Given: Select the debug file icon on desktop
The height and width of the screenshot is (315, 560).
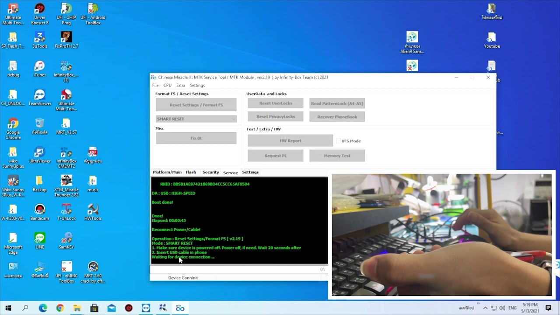Looking at the screenshot, I should click(x=13, y=69).
